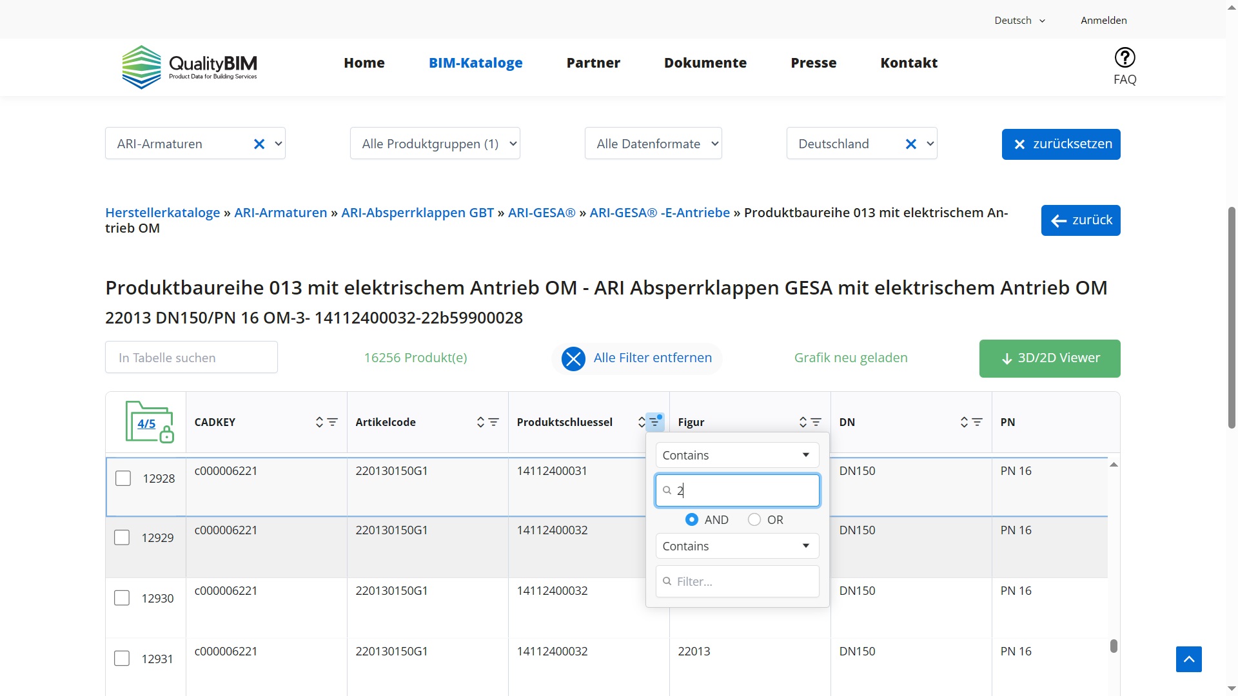Open the second Contains condition dropdown
Viewport: 1238px width, 696px height.
point(737,546)
